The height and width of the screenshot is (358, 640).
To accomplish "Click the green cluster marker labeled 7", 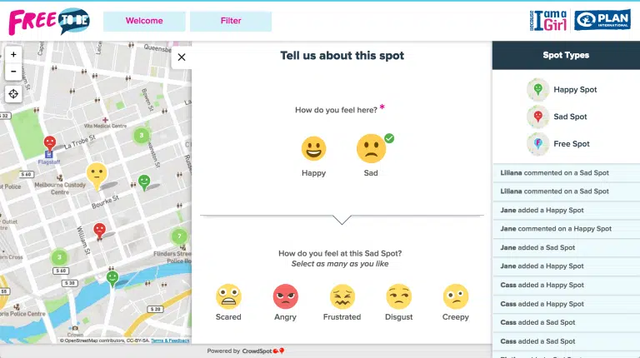I will (179, 236).
